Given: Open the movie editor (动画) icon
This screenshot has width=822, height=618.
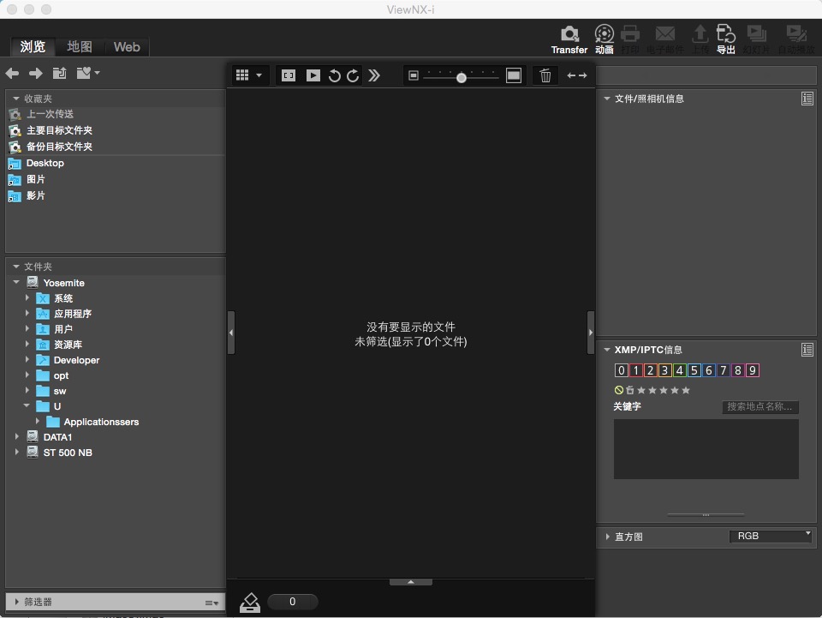Looking at the screenshot, I should click(605, 34).
